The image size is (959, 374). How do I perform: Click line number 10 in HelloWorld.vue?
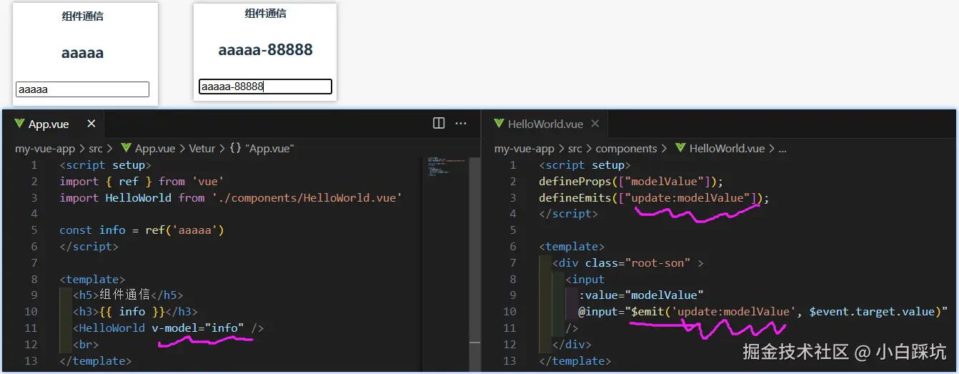click(510, 312)
